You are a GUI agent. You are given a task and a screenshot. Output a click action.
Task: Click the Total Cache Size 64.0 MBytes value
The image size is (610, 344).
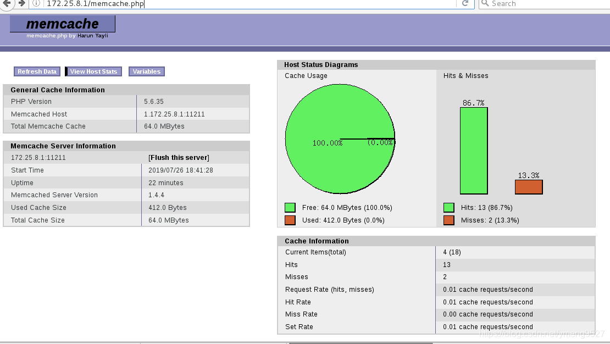169,220
